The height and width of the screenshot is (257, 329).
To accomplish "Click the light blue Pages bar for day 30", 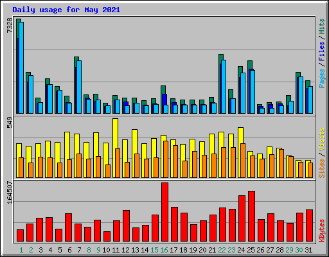I will click(x=301, y=95).
